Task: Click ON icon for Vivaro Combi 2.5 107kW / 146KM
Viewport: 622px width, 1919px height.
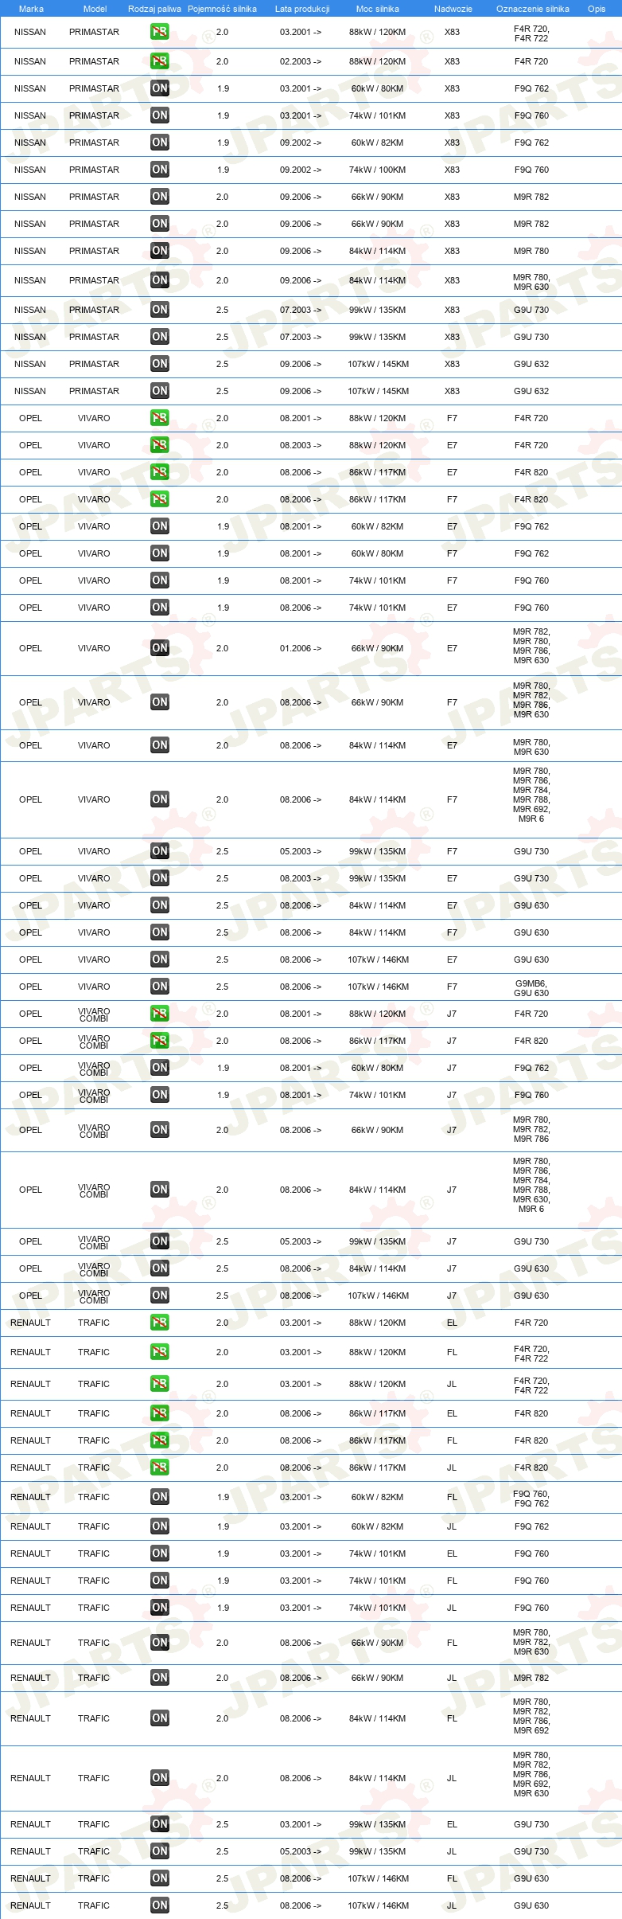Action: 160,1296
